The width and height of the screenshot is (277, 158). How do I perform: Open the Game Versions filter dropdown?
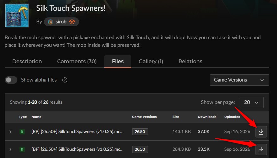(x=239, y=80)
